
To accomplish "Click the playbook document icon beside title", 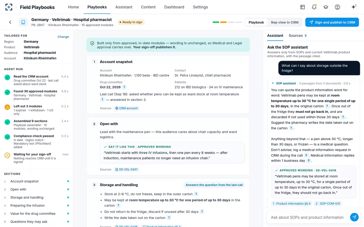I will [x=23, y=22].
